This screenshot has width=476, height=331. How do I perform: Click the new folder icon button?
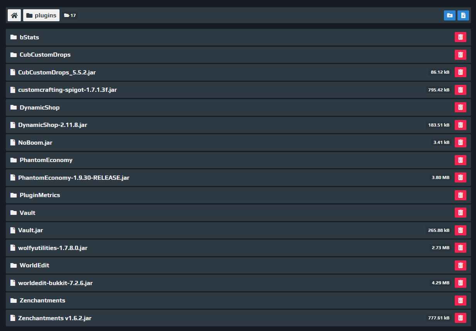coord(450,15)
